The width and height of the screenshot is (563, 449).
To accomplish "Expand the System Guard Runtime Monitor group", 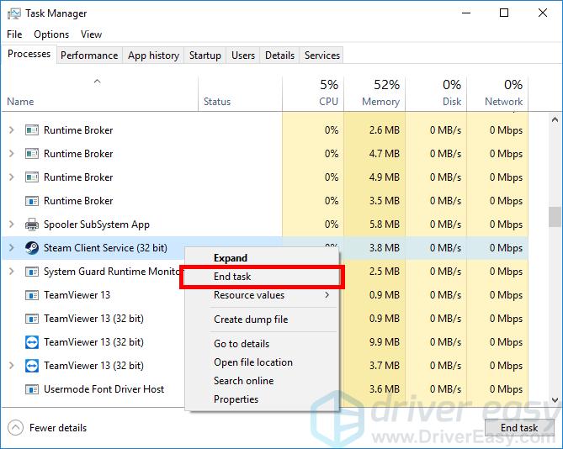I will point(12,272).
